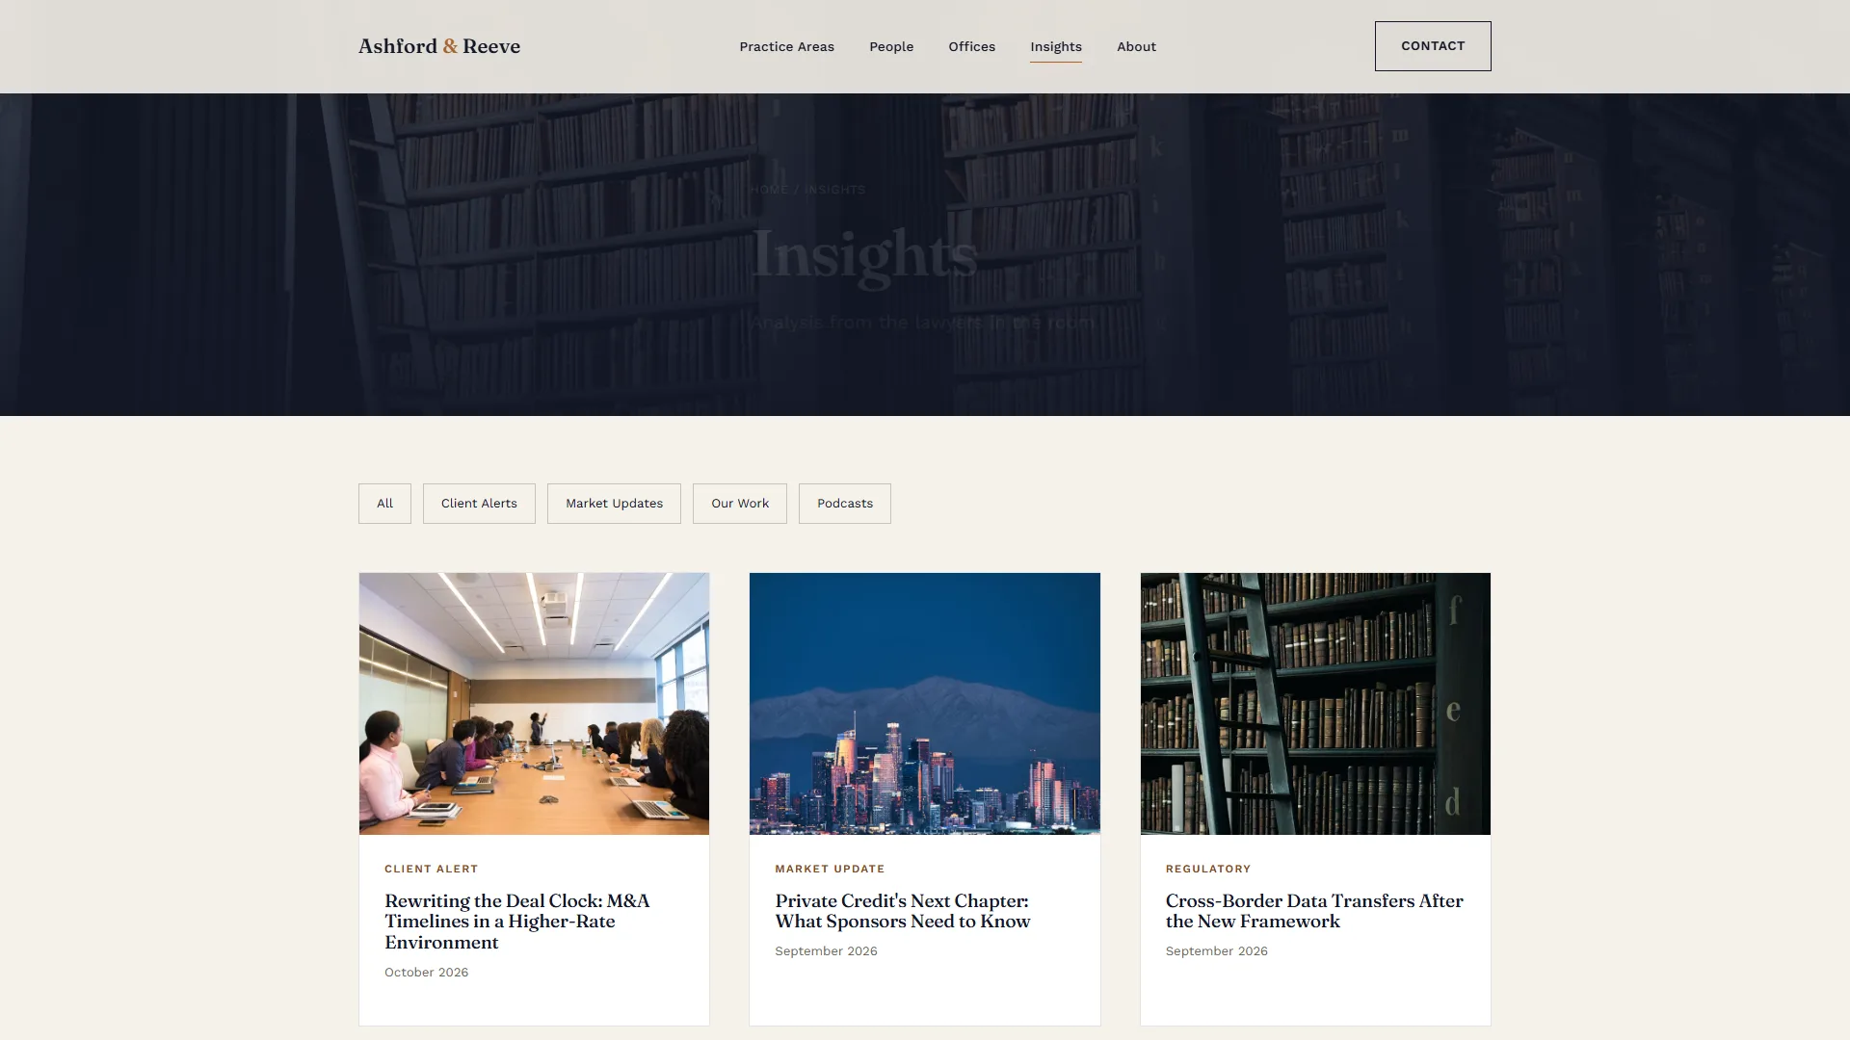
Task: Read 'Rewriting the Deal Clock' article
Action: [x=517, y=922]
